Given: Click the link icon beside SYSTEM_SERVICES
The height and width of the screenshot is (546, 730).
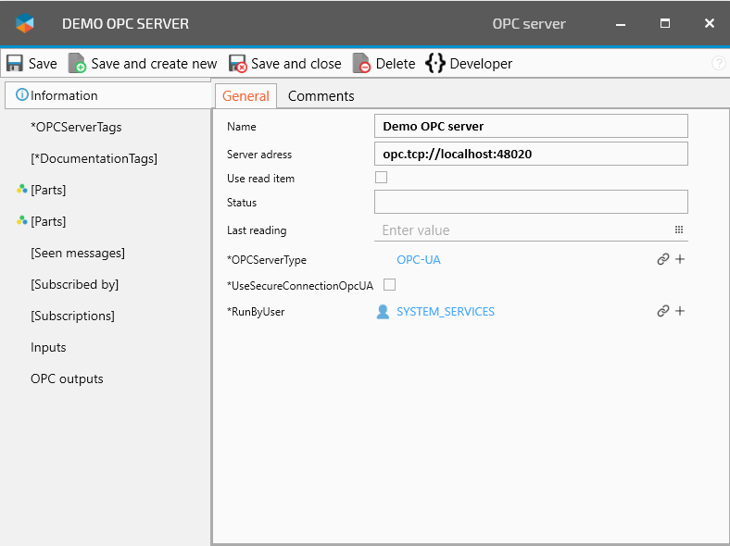Looking at the screenshot, I should click(x=662, y=312).
